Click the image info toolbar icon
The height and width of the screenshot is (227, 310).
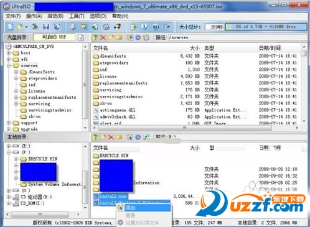coord(144,27)
